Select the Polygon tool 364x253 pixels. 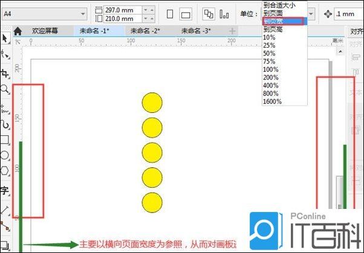[5, 171]
